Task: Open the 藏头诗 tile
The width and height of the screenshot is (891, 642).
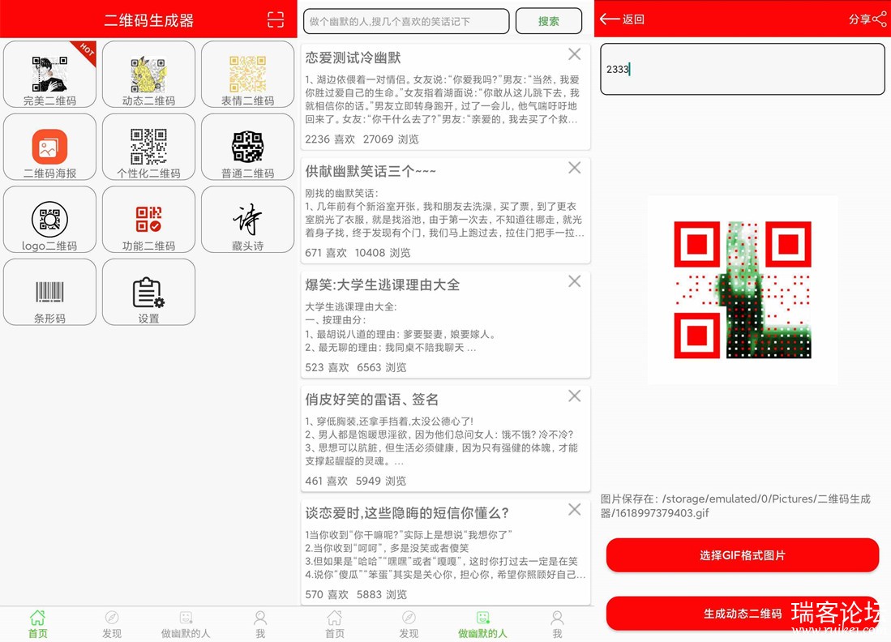Action: (x=248, y=220)
